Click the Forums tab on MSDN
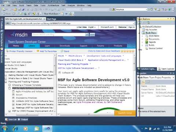This screenshot has height=132, width=176. tap(100, 46)
